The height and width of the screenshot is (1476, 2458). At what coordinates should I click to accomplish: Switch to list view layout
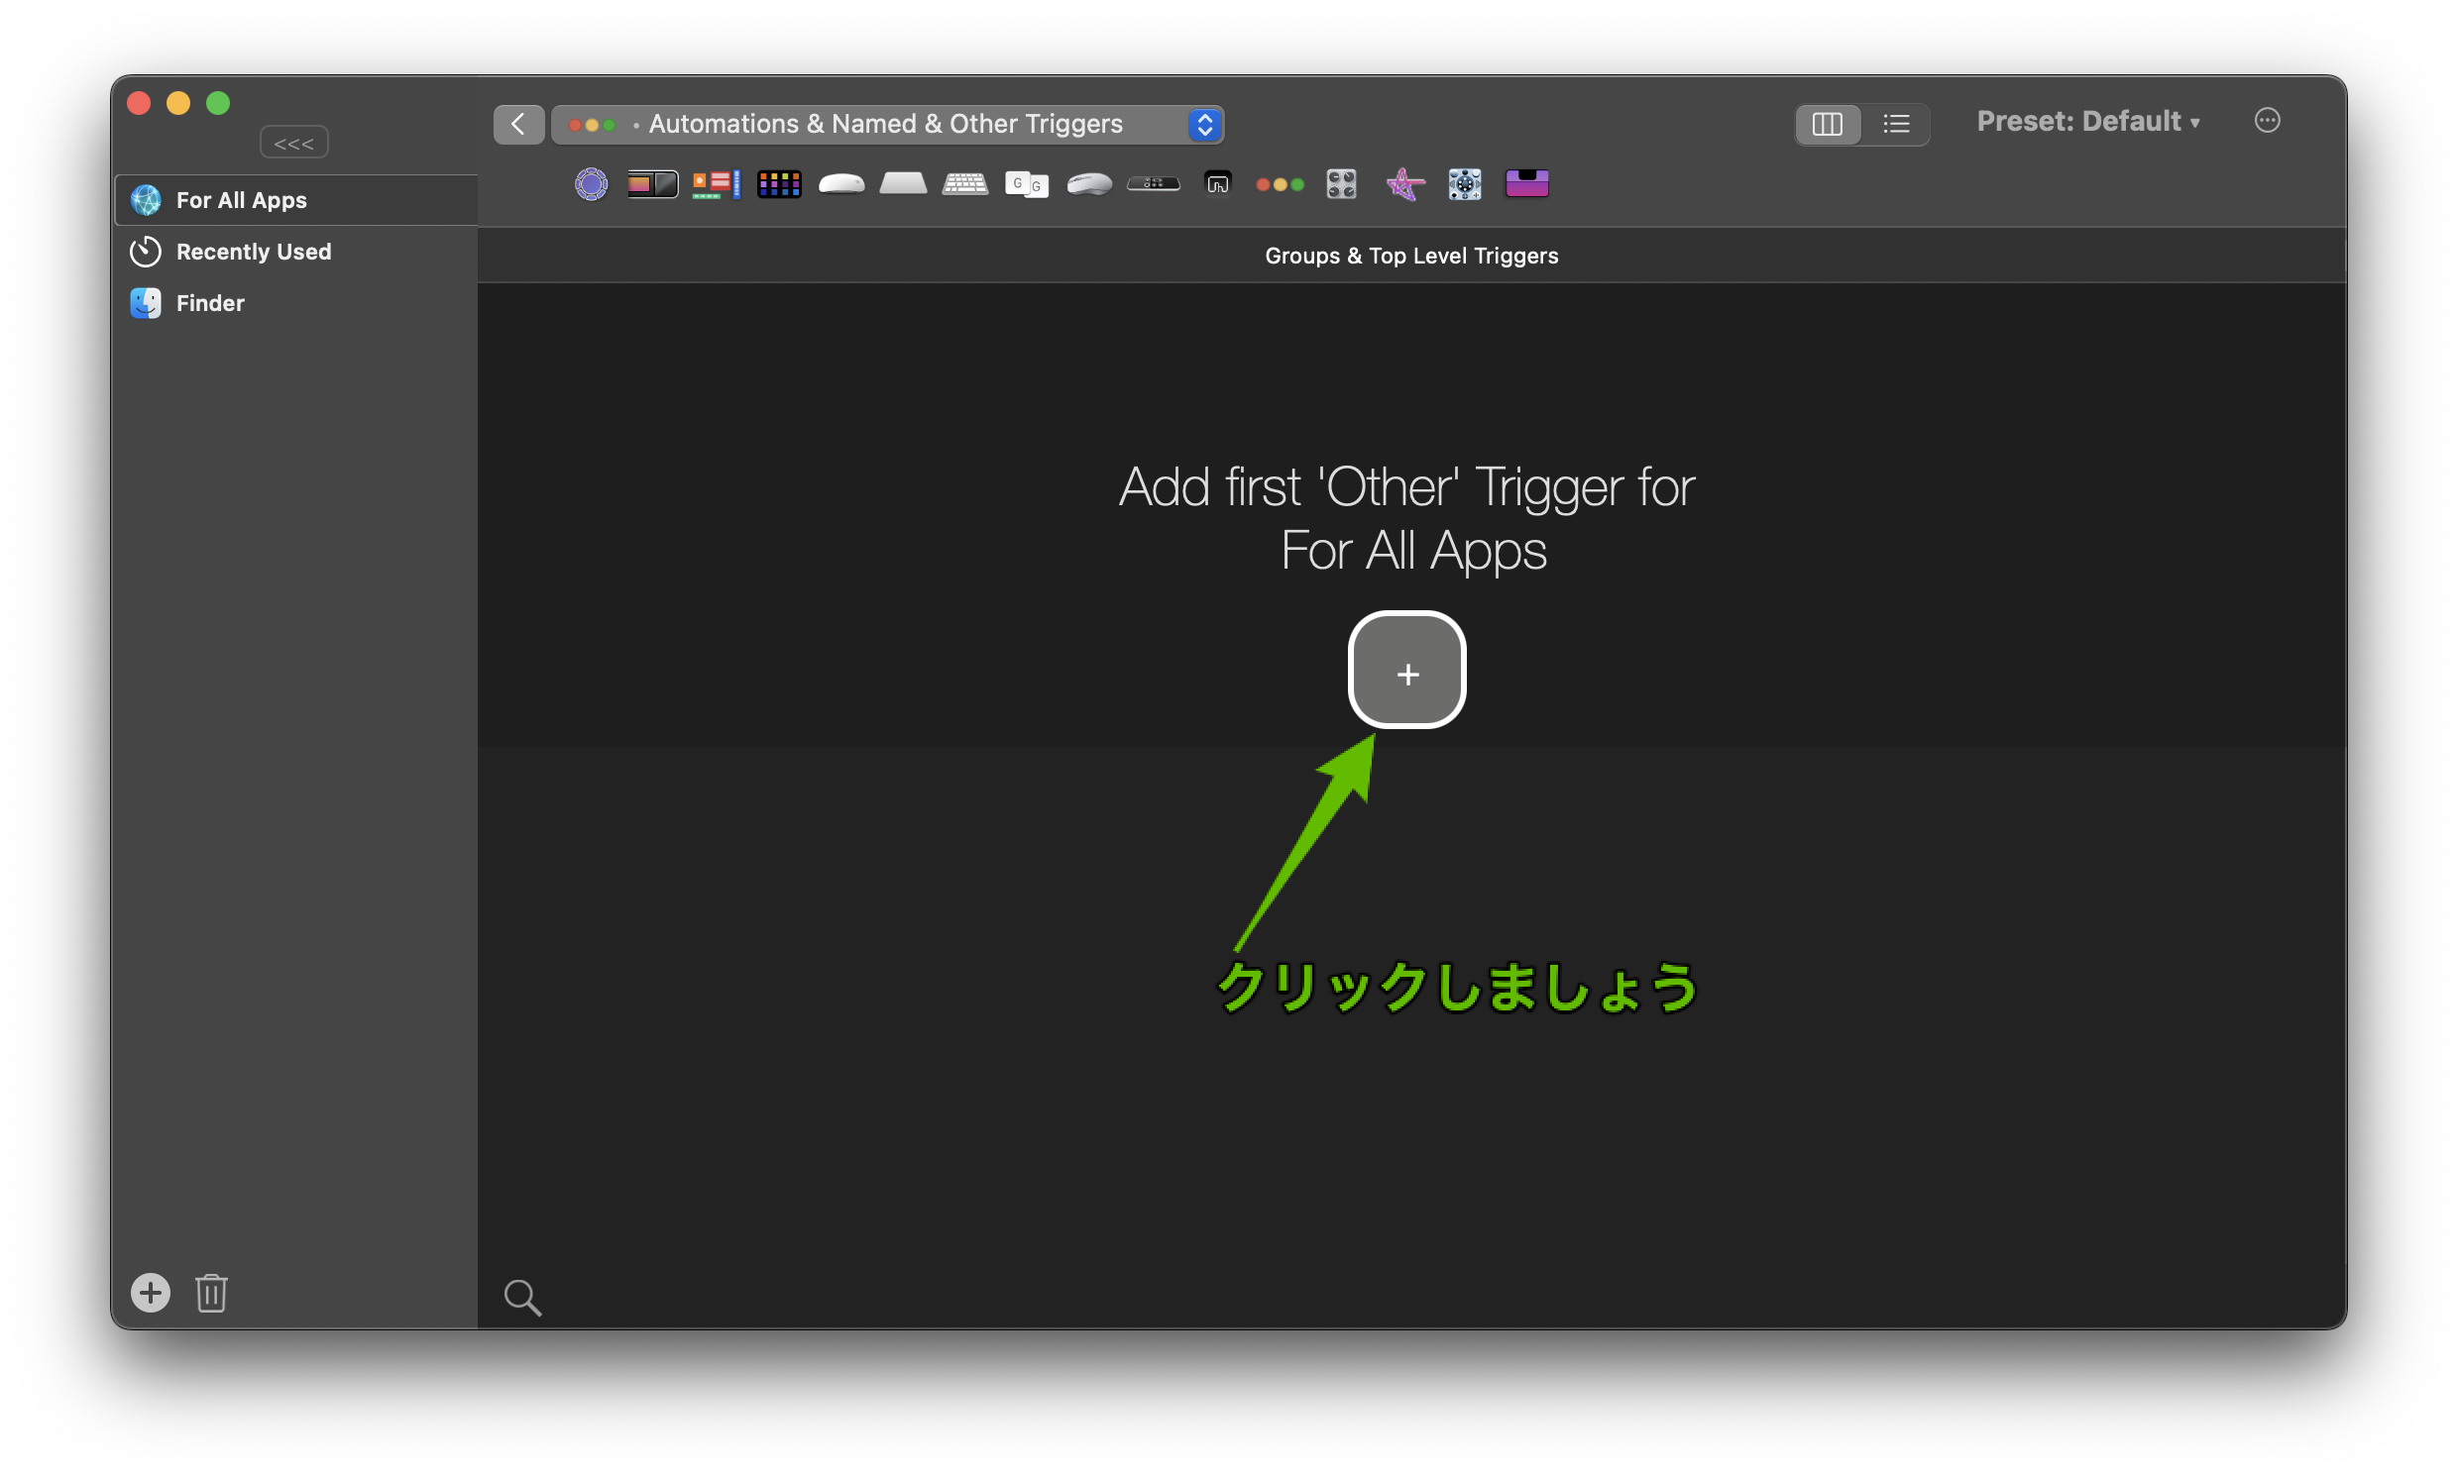click(x=1896, y=125)
